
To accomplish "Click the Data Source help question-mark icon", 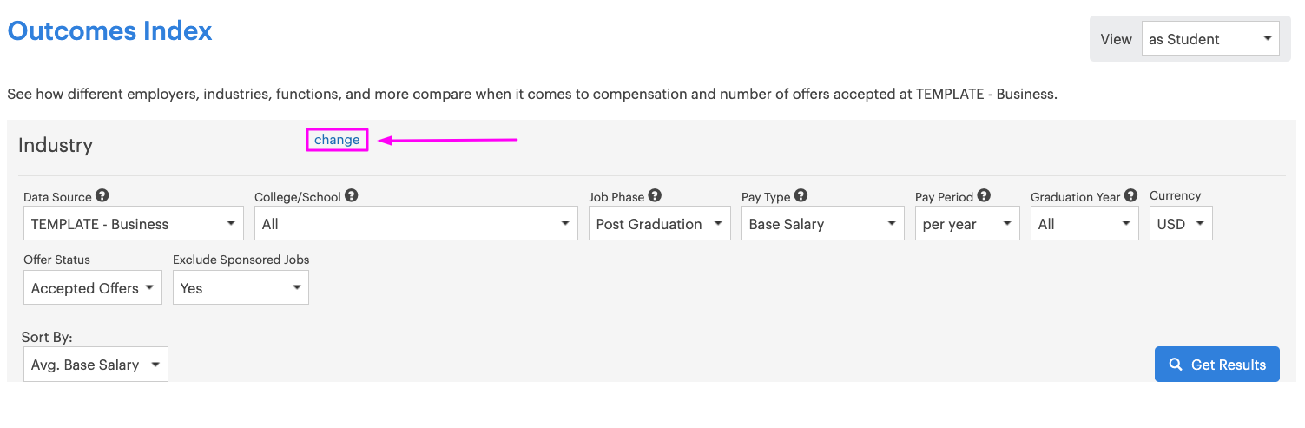I will click(x=102, y=196).
